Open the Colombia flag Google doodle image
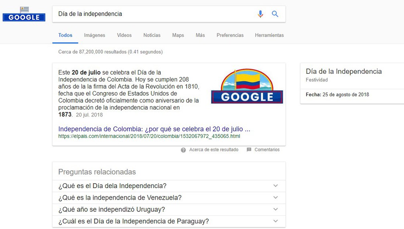Screen dimensions: 404x229 pos(247,86)
